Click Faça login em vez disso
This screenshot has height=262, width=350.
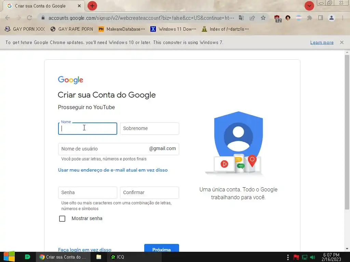pyautogui.click(x=85, y=250)
